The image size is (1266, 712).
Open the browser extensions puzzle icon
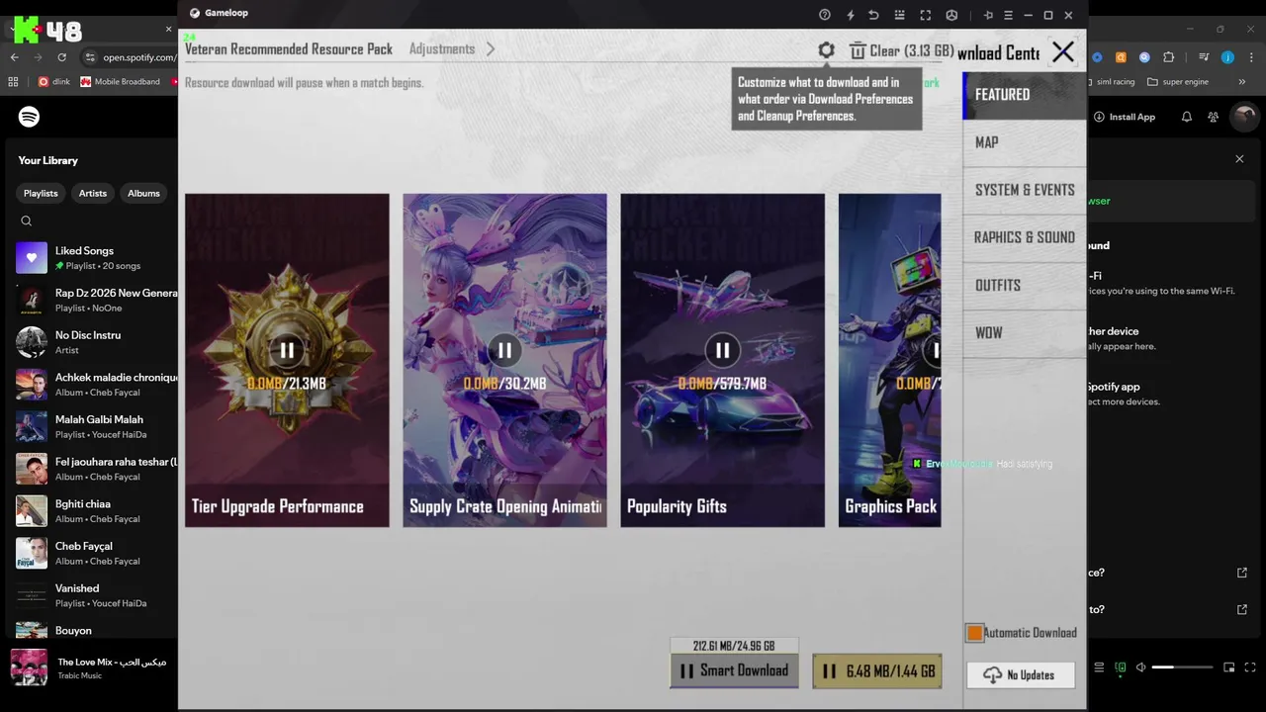1168,57
